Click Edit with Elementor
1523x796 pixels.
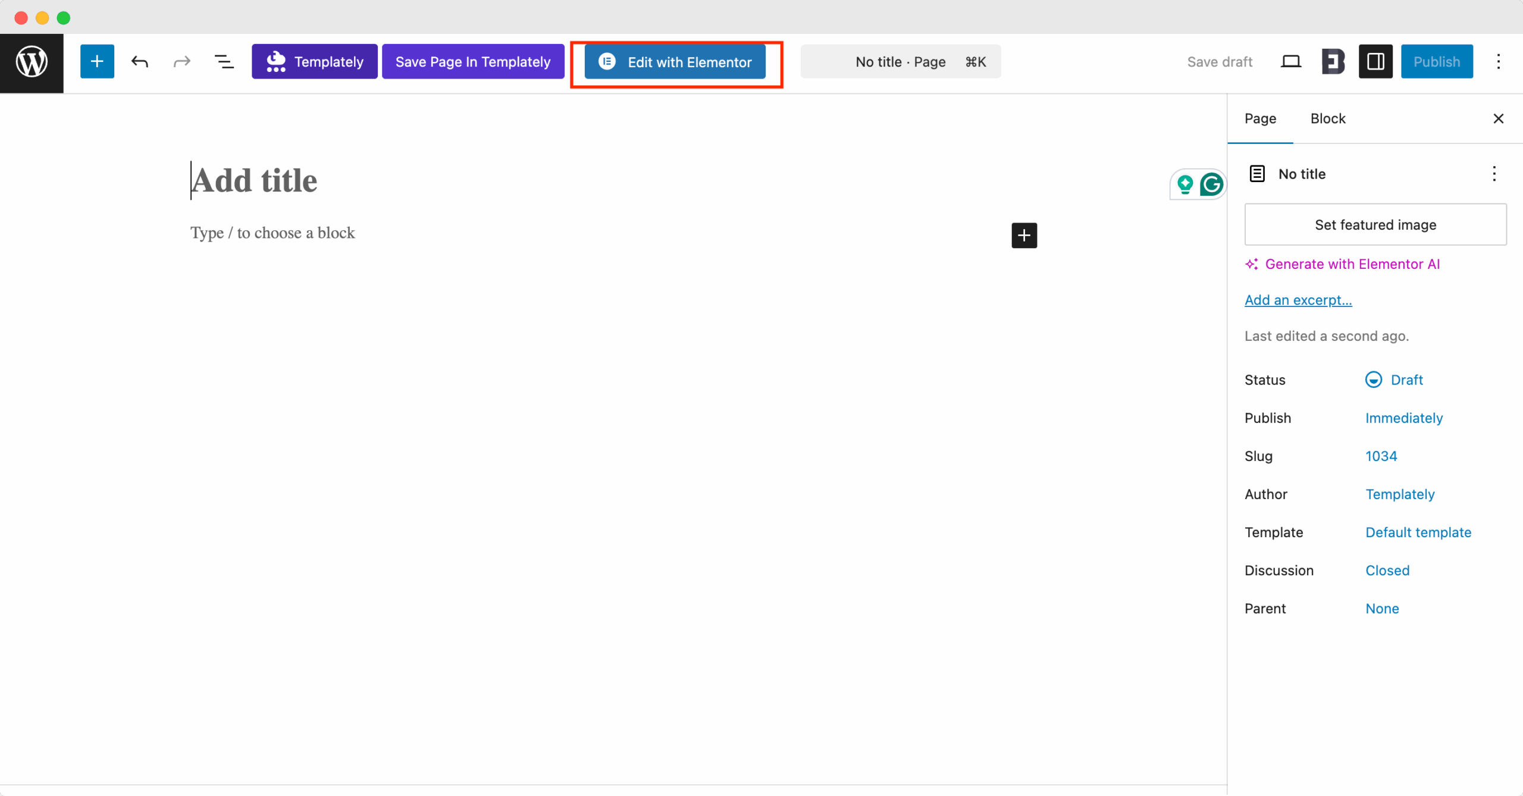pyautogui.click(x=676, y=61)
